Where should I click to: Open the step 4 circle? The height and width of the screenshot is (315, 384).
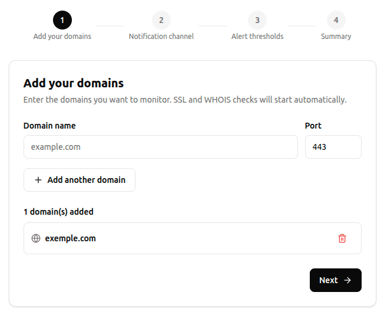[336, 20]
